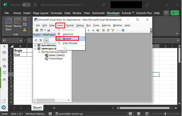Click View Code icon in Project pane

tap(36, 40)
